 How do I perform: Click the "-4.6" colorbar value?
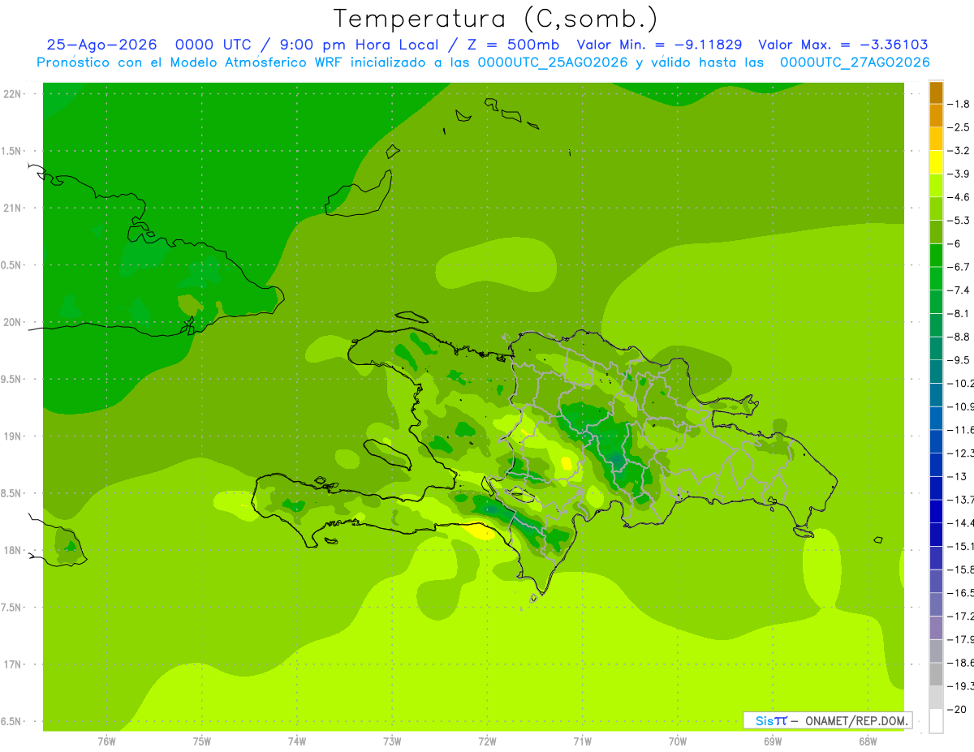(x=959, y=197)
